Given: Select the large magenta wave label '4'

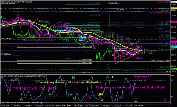Looking at the screenshot, I should tap(145, 80).
